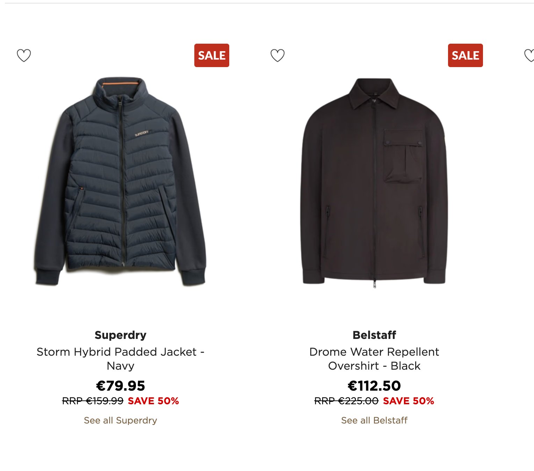Click the Superdry brand name heading

(120, 335)
